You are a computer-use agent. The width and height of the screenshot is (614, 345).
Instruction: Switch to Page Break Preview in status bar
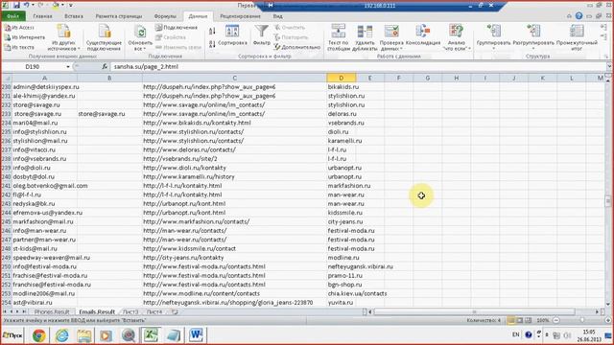(x=529, y=320)
